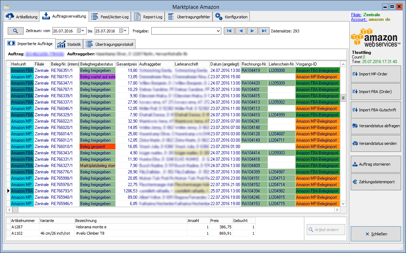Click the Schließen button
Screen dimensions: 406x253
(376, 234)
